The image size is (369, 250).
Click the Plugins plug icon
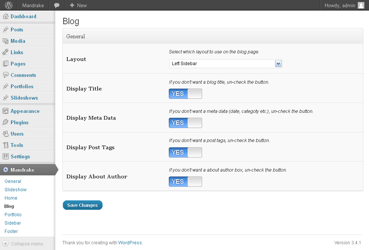(x=5, y=122)
